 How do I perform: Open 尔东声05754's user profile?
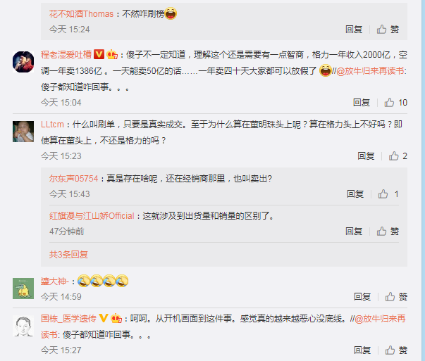point(73,179)
